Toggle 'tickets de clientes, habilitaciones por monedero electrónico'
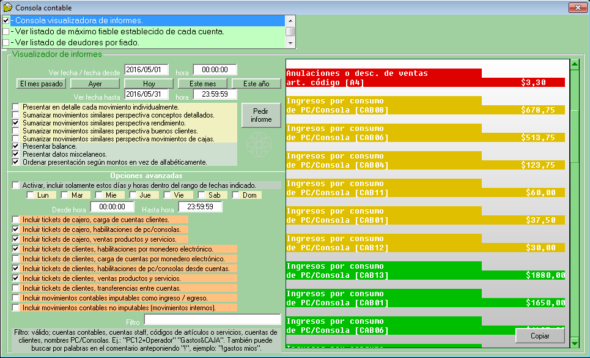Screen dimensions: 590x358 click(x=15, y=249)
